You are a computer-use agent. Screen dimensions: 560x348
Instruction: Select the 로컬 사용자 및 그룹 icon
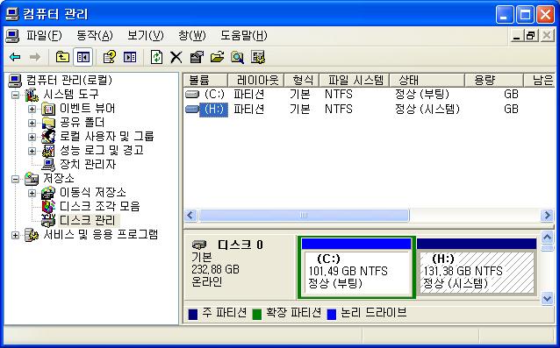[48, 136]
